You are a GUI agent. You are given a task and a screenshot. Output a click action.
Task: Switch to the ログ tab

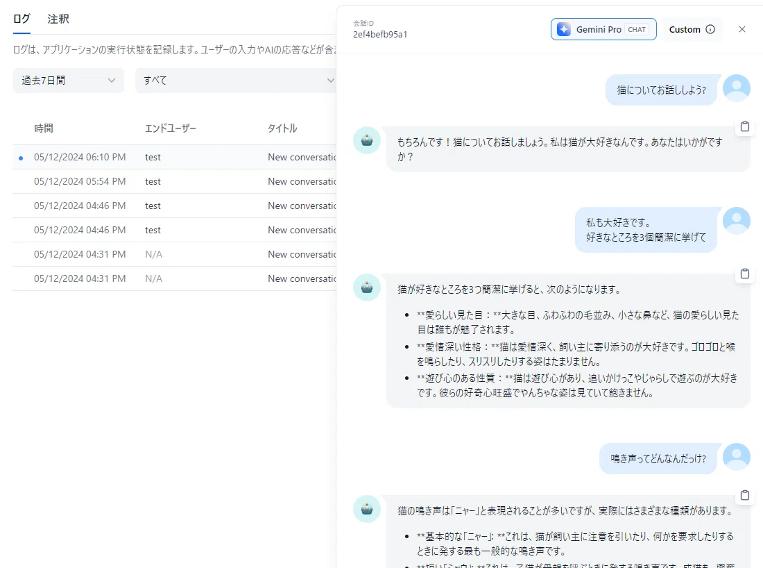coord(22,19)
